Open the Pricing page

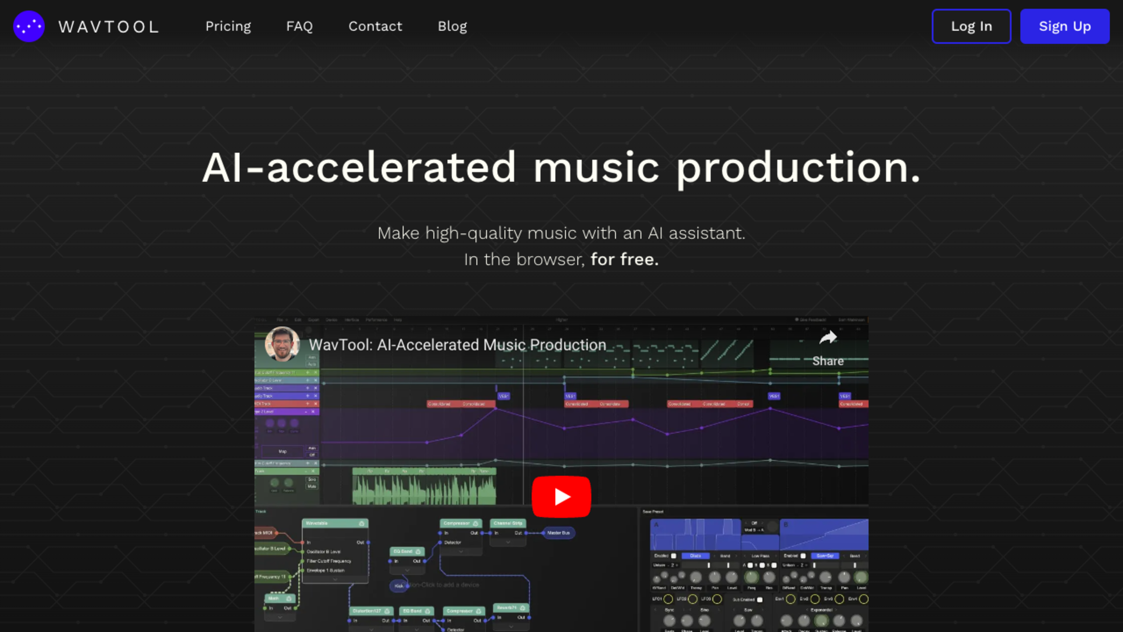point(228,26)
